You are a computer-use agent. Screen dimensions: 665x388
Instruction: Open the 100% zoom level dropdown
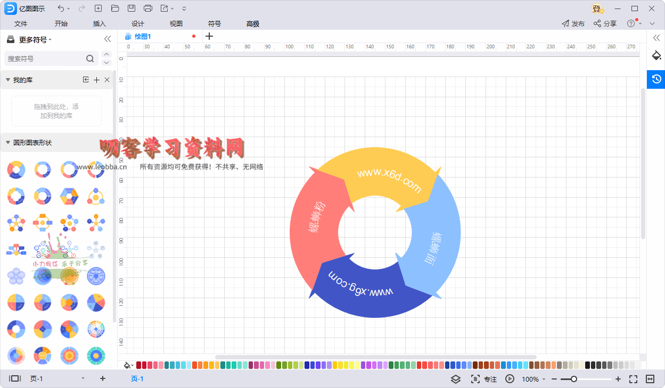tap(533, 379)
